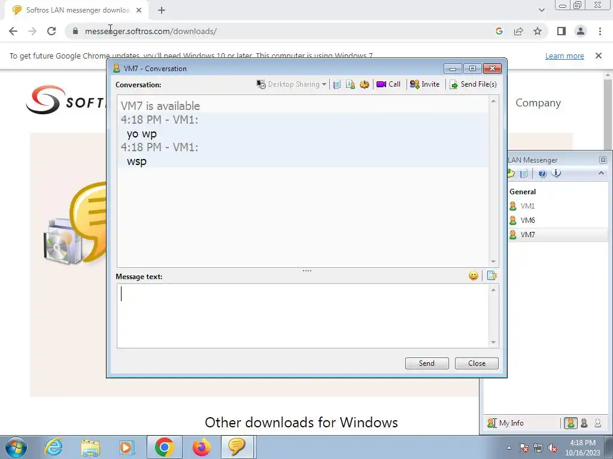
Task: Open the color palette icon in conversation toolbar
Action: (365, 84)
